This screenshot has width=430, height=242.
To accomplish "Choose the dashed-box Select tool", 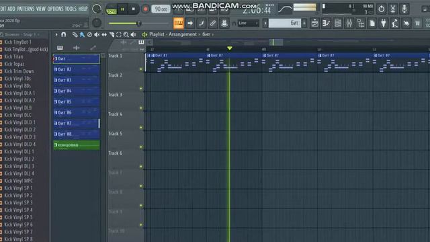I will 118,34.
